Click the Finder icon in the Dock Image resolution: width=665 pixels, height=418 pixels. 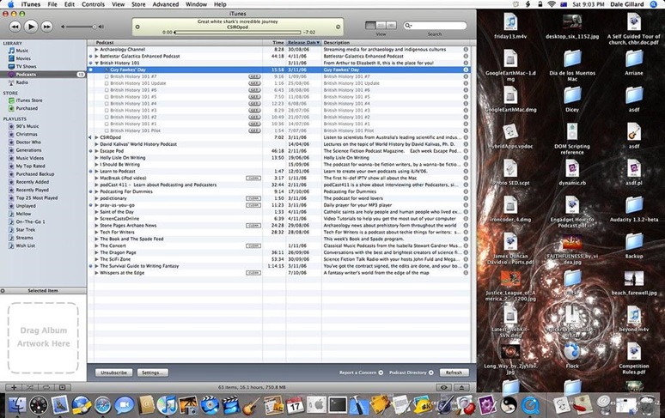click(17, 405)
